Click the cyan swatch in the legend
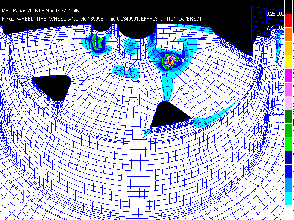 [289, 199]
